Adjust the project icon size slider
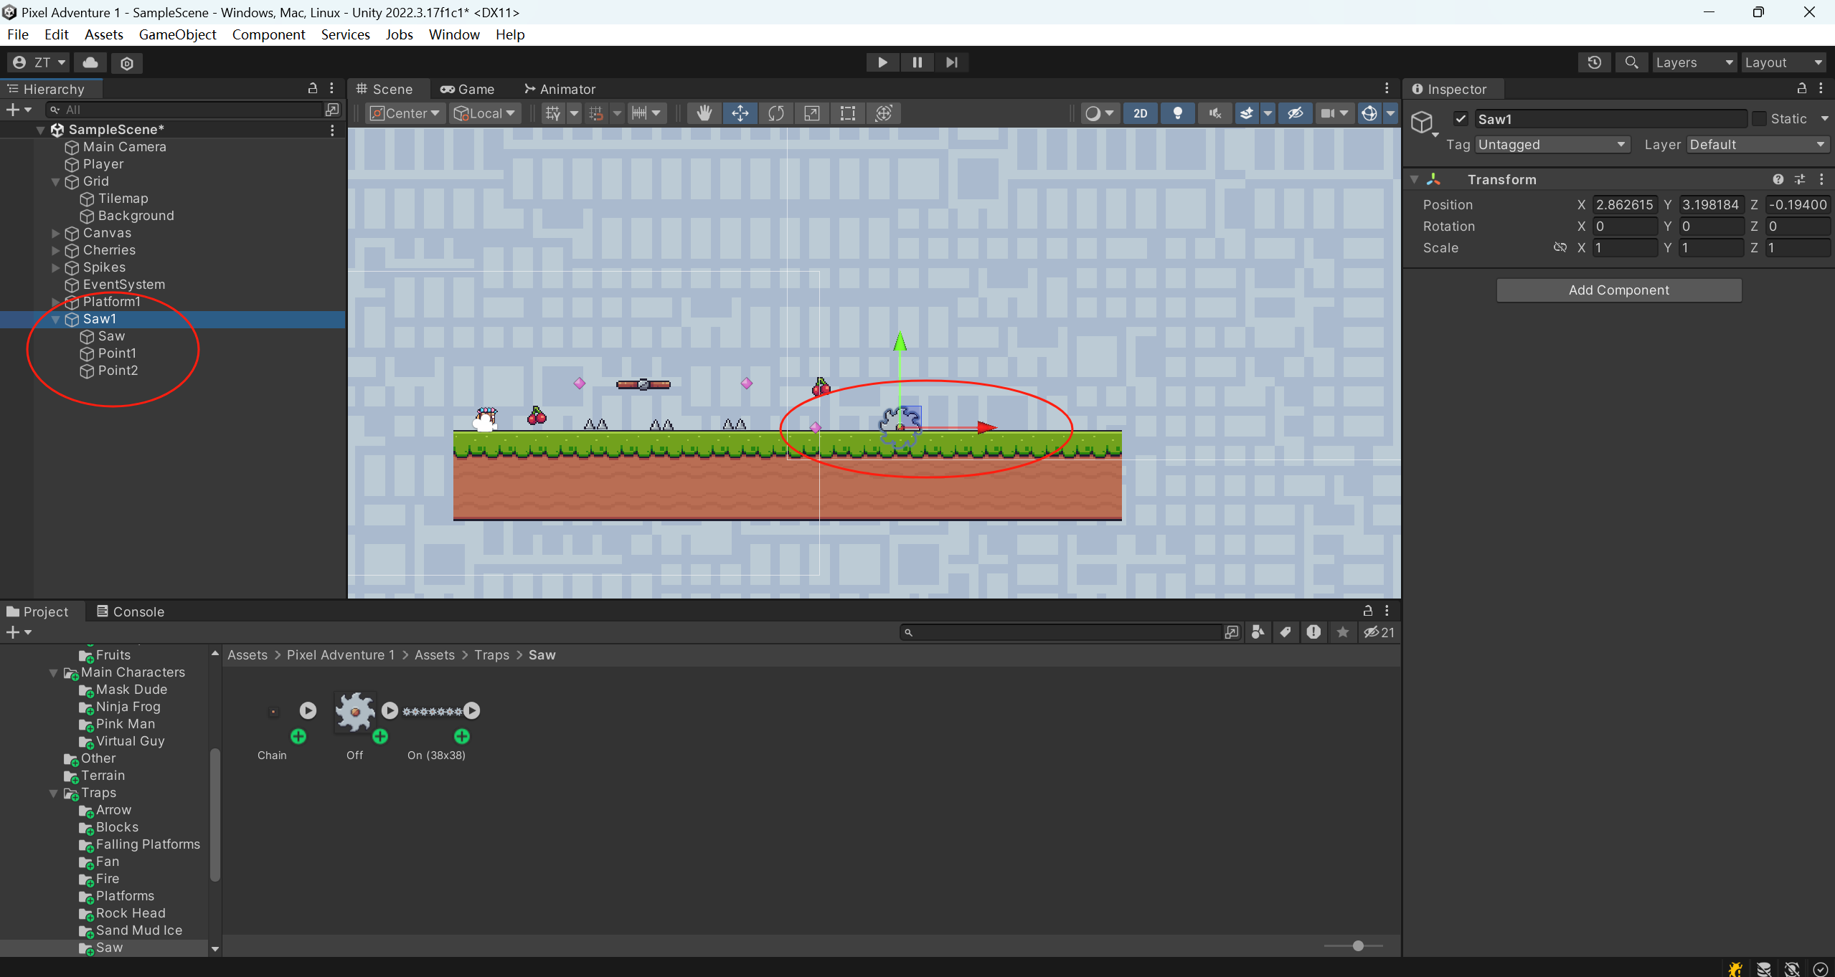1835x977 pixels. pyautogui.click(x=1357, y=946)
